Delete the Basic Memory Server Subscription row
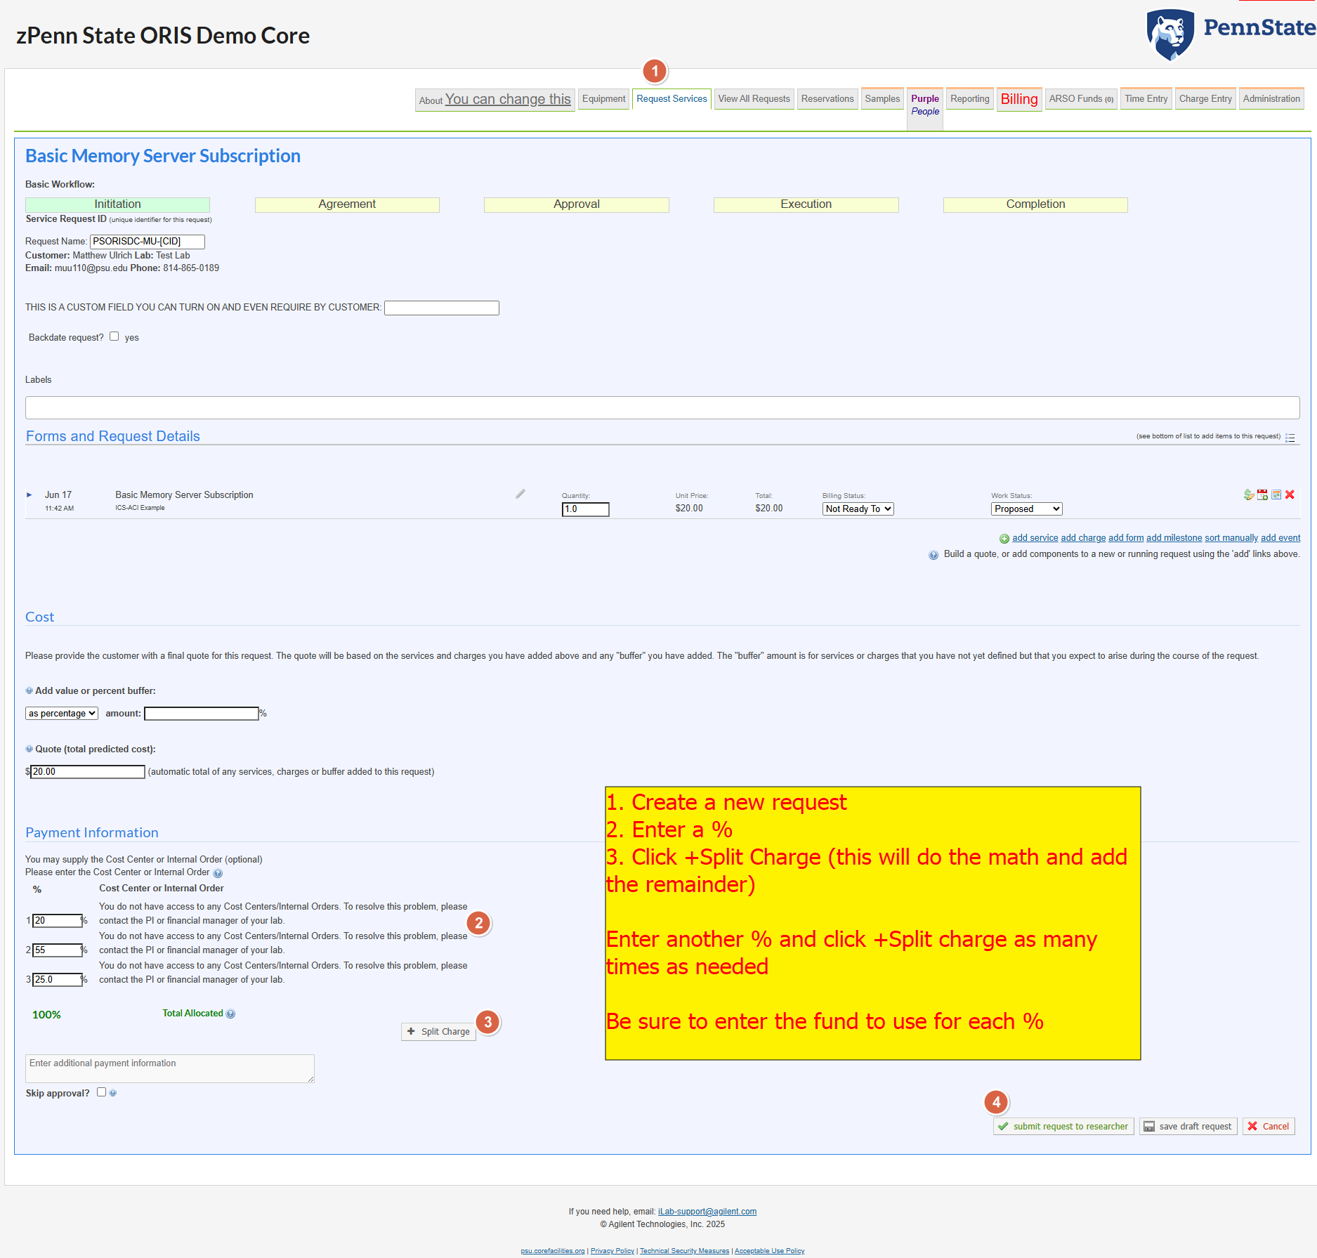 coord(1290,494)
